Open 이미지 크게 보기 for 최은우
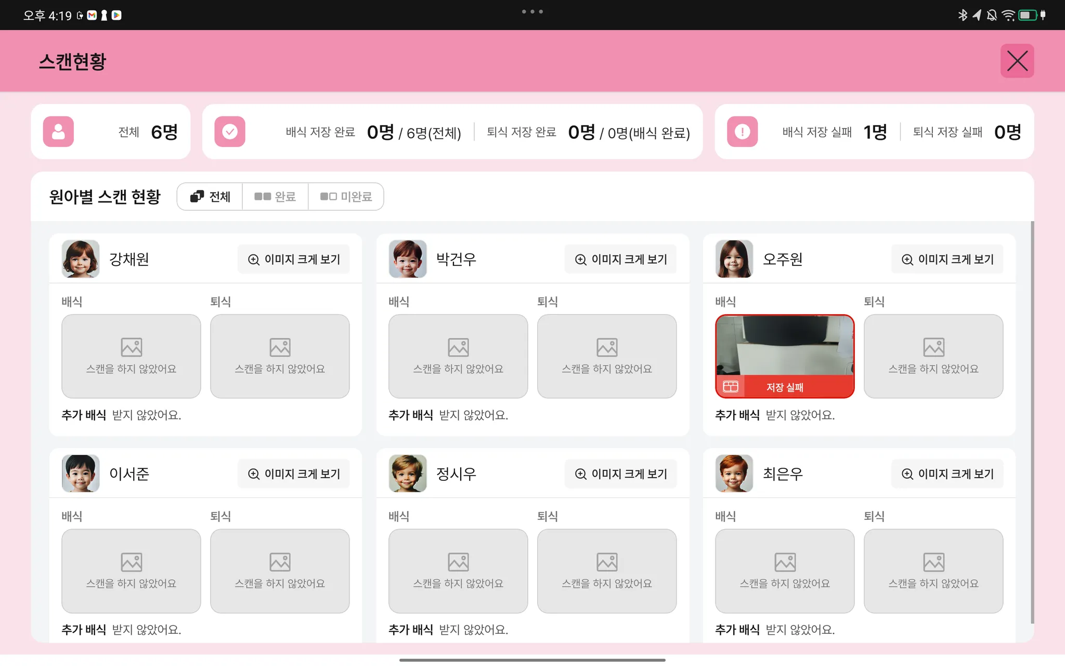 [947, 474]
